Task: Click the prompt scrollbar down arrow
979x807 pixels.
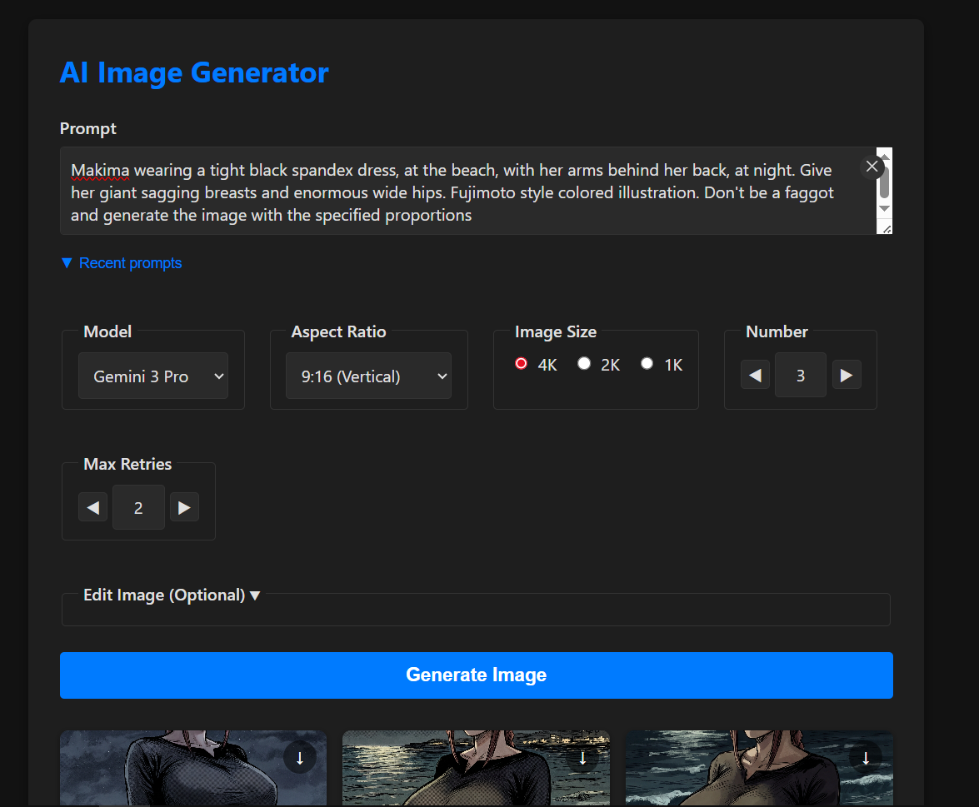Action: (885, 208)
